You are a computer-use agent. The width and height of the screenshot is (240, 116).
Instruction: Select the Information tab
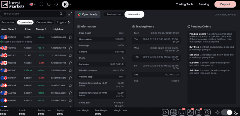pyautogui.click(x=134, y=14)
